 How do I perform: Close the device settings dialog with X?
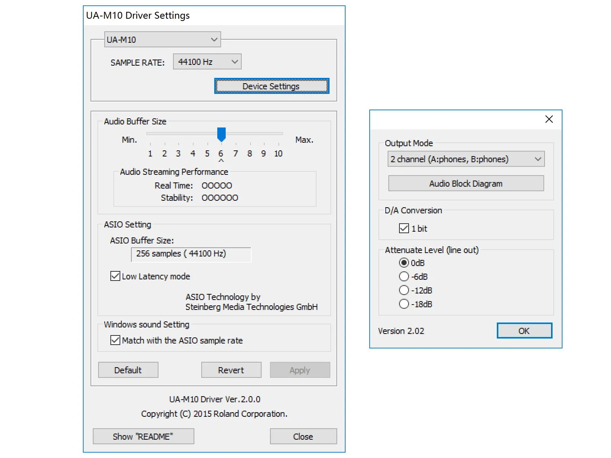coord(549,119)
